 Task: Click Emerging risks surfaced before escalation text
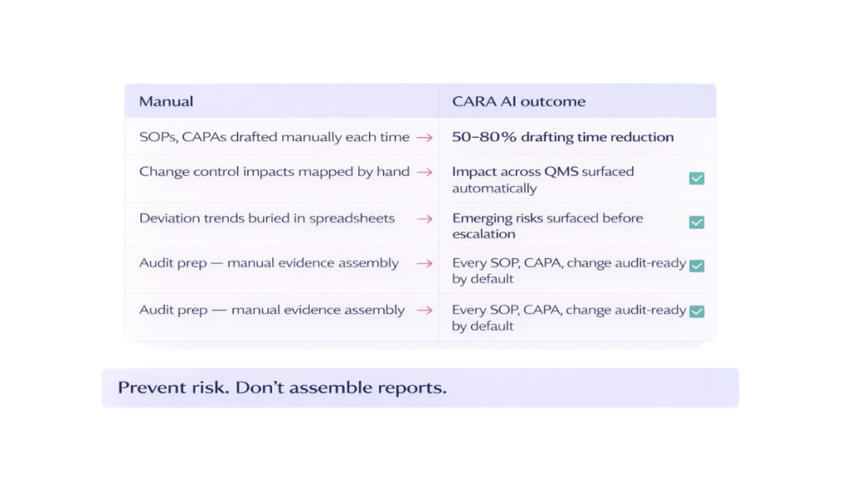[548, 226]
